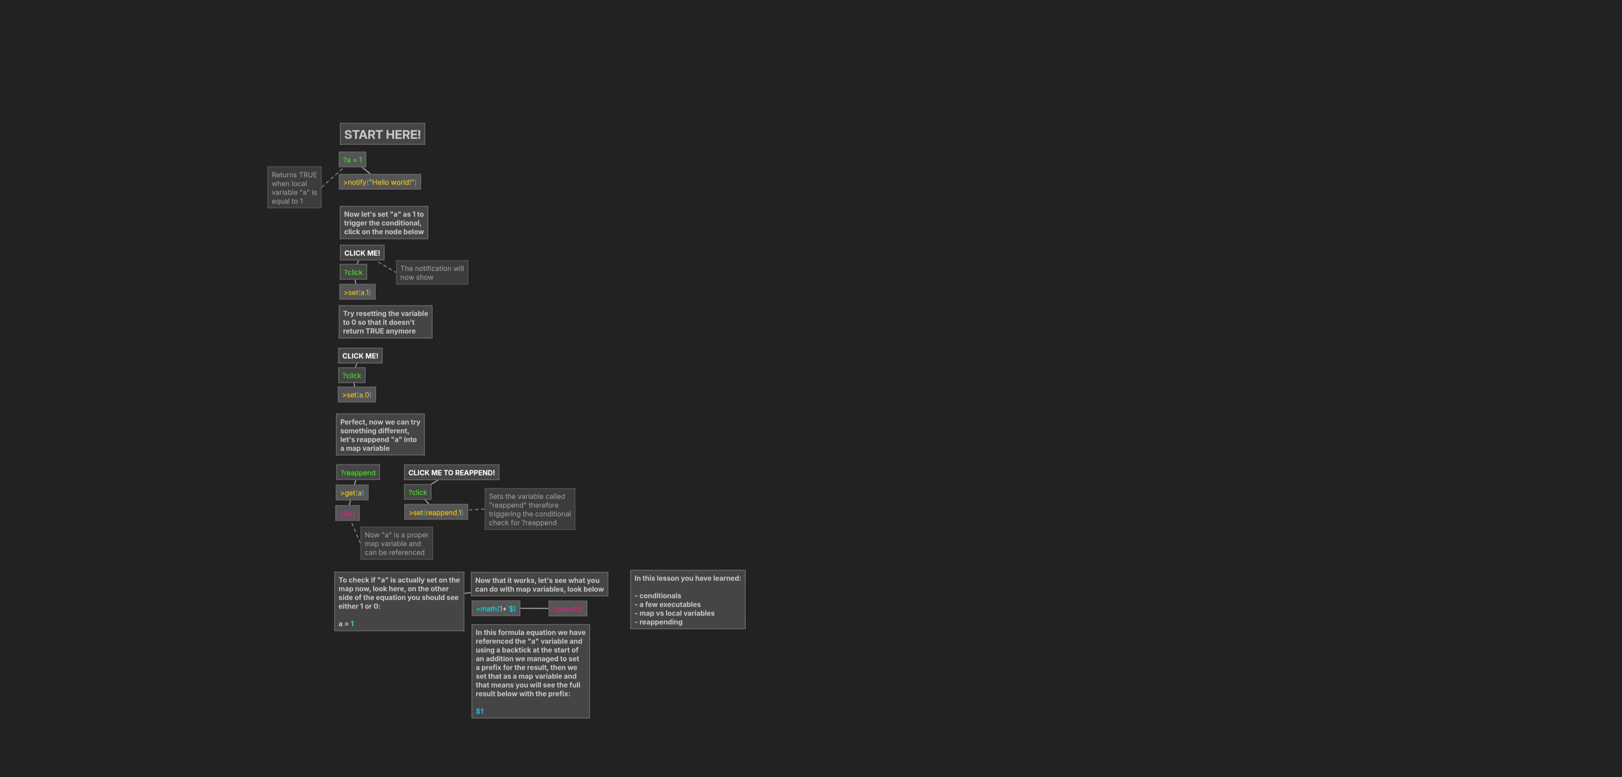Click the >set(reappend,1) node

[437, 512]
